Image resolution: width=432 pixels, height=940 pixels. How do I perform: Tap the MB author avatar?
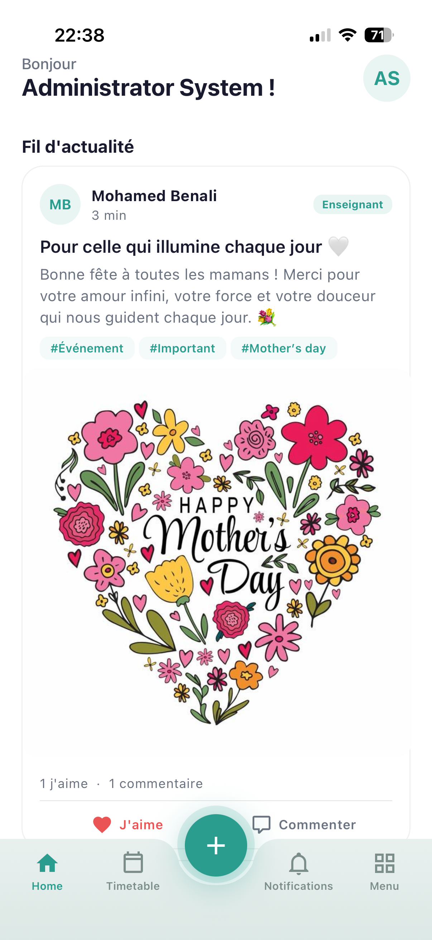(x=60, y=204)
